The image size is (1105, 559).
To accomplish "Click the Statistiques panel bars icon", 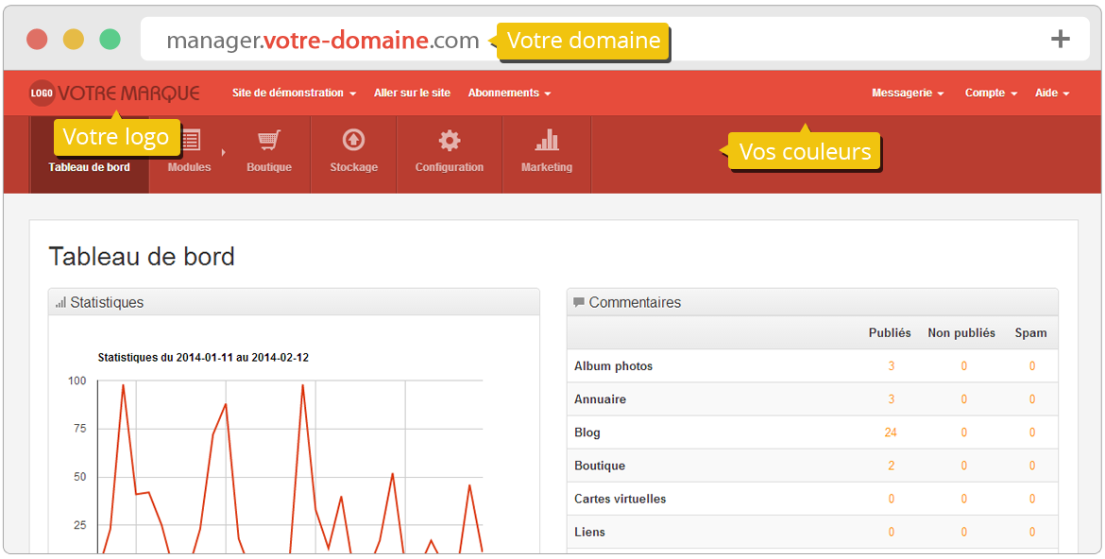I will pos(60,303).
